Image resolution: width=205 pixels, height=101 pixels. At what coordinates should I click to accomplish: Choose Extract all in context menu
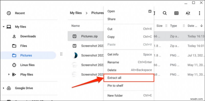click(129, 78)
